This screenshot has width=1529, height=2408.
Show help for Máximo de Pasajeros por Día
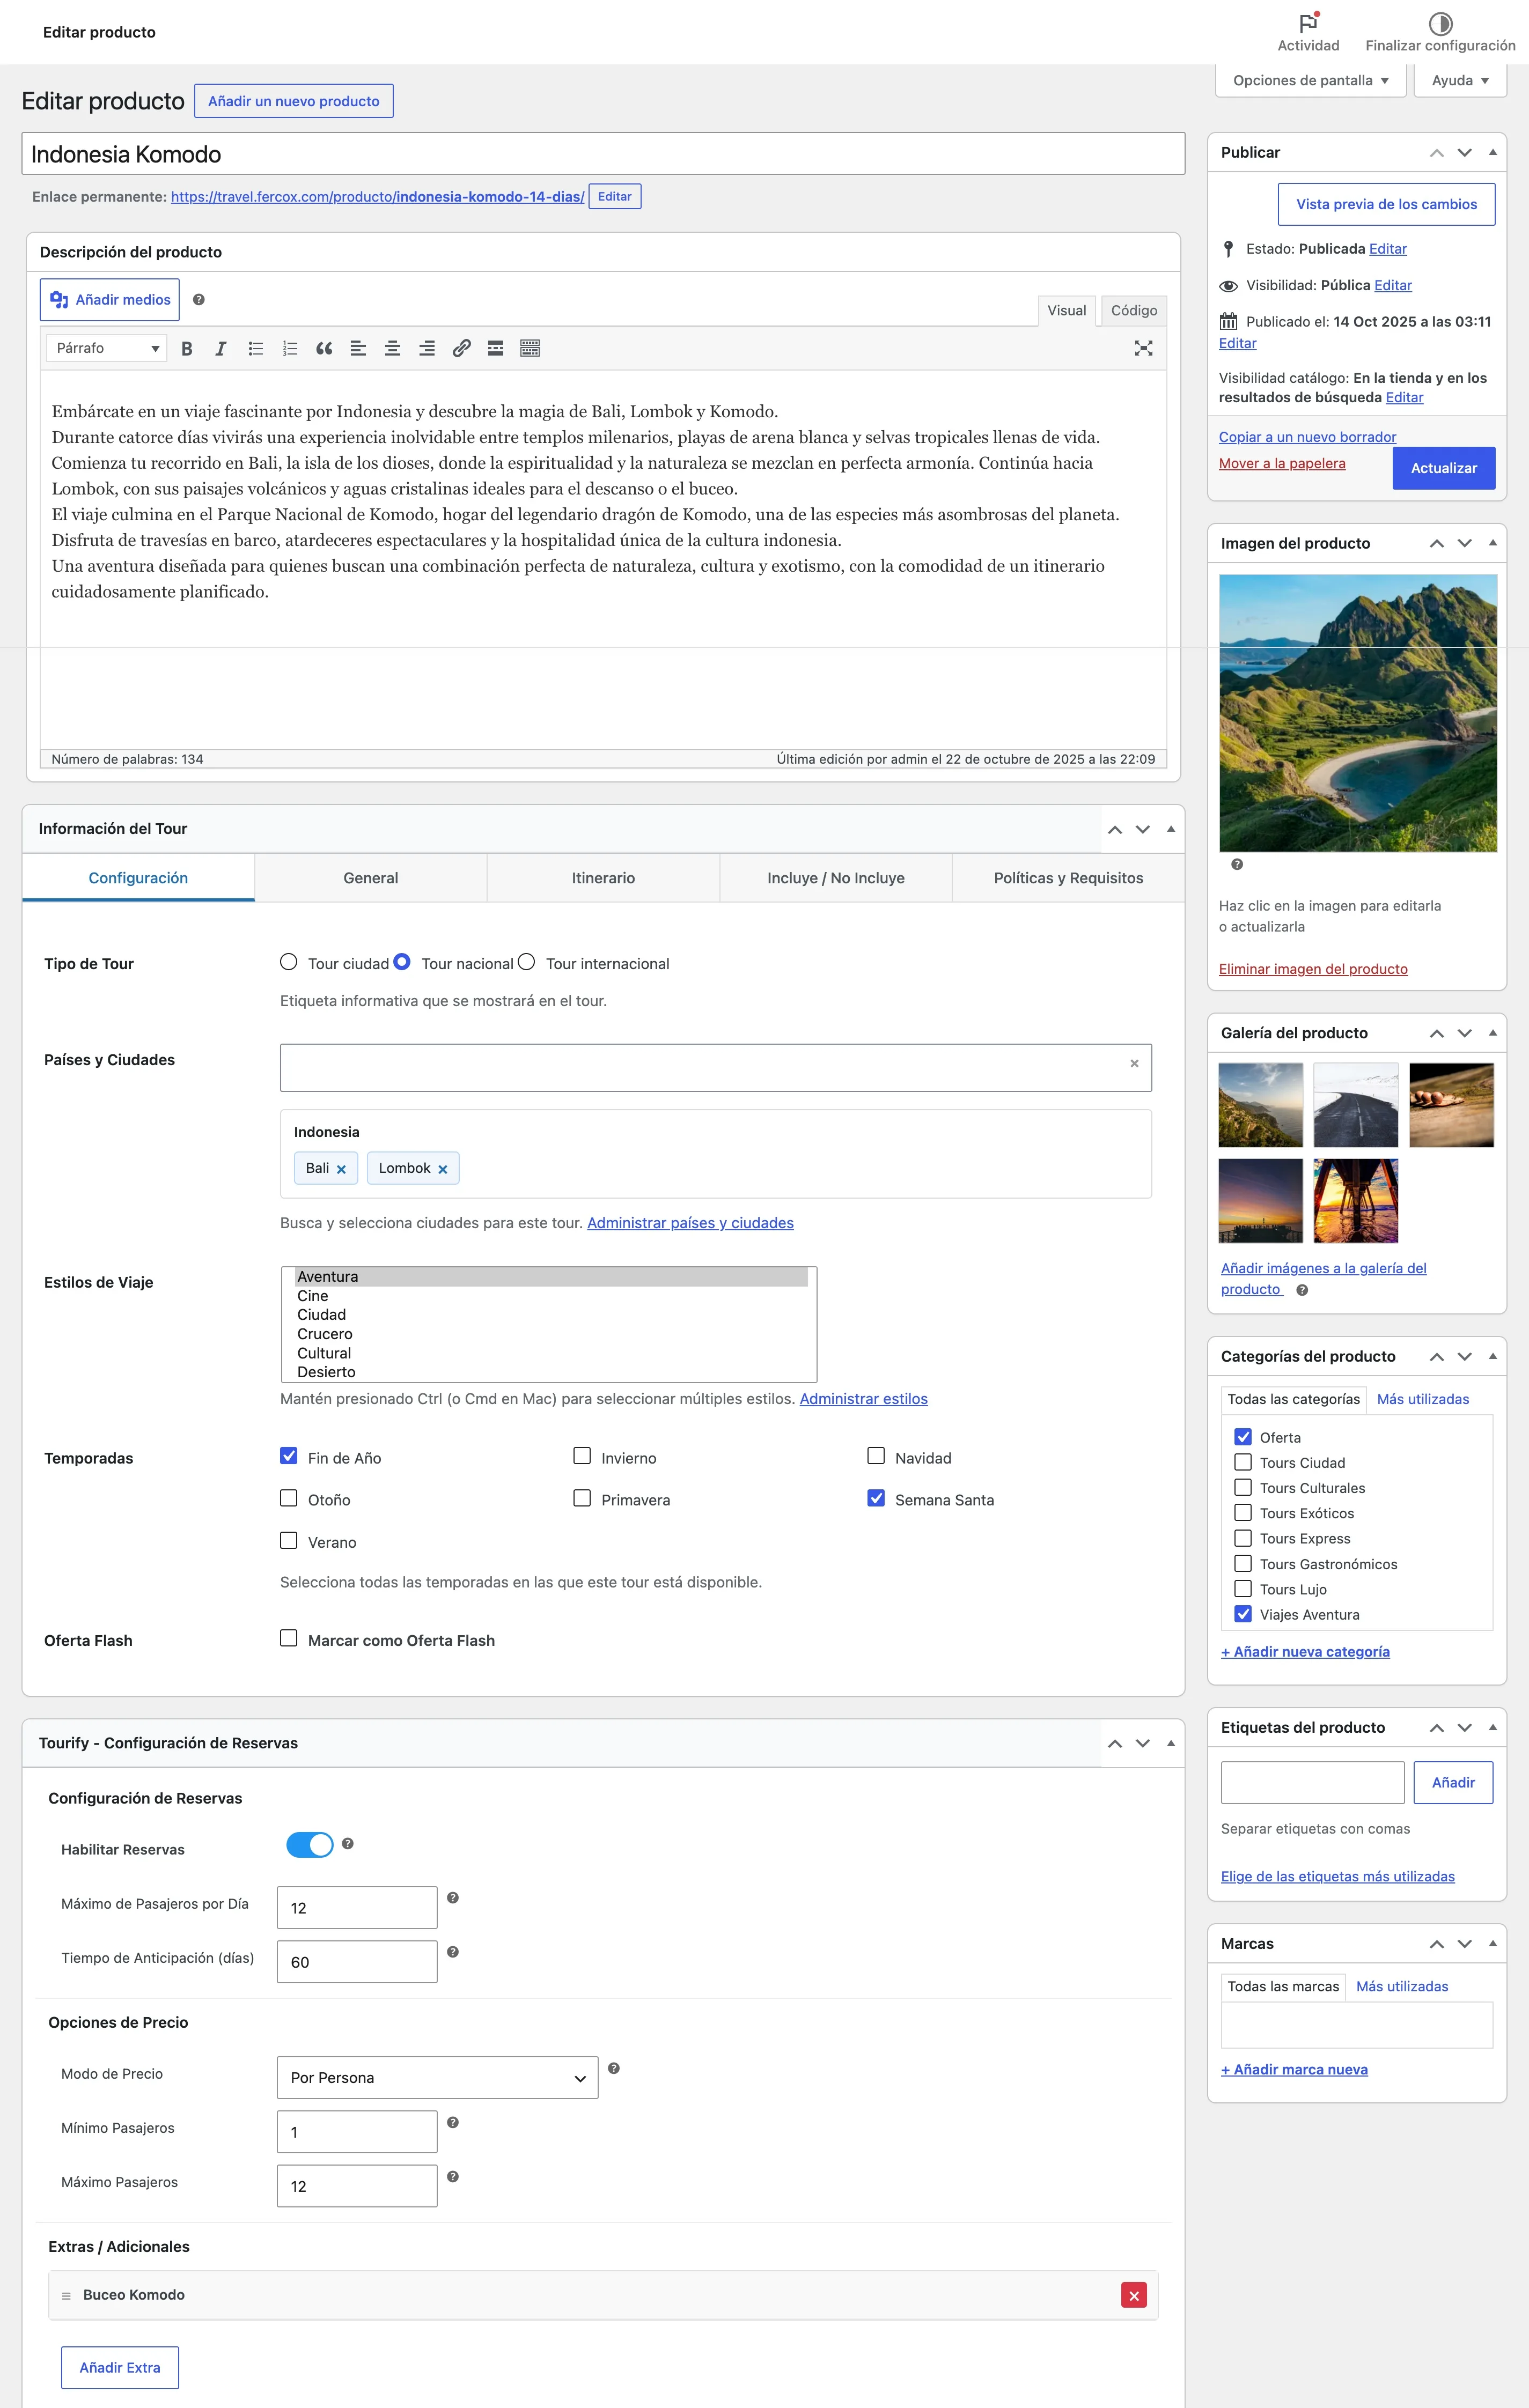pos(452,1897)
